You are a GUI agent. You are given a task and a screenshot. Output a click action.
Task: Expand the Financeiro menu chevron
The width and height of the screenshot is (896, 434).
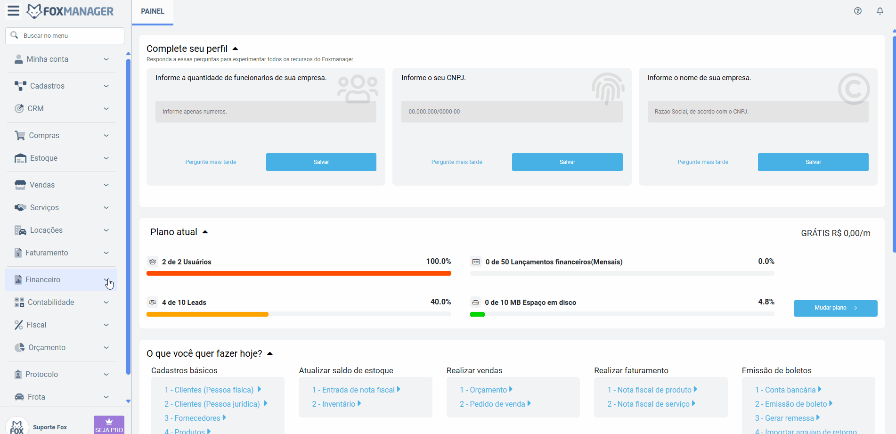[106, 279]
